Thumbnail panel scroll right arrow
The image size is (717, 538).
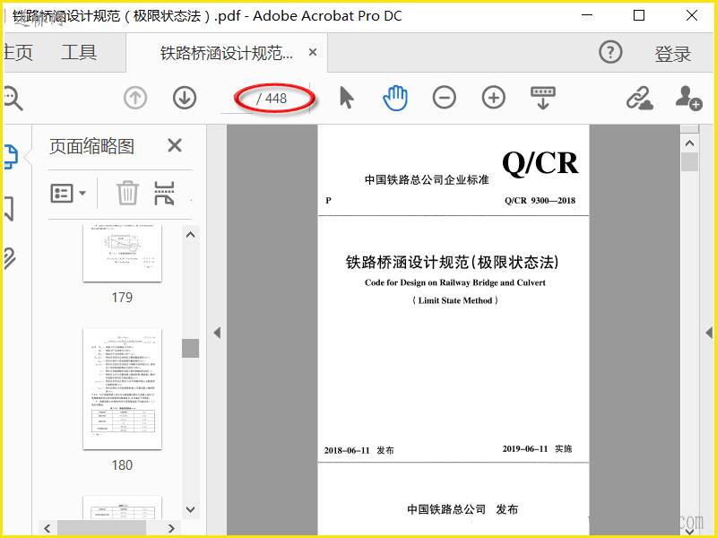pyautogui.click(x=171, y=528)
